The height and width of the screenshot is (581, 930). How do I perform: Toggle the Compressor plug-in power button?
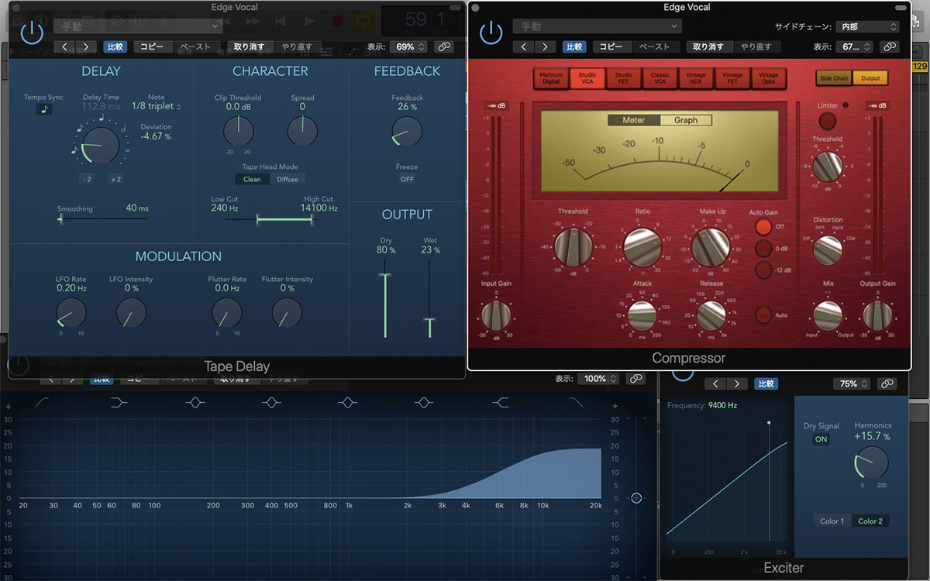tap(491, 33)
